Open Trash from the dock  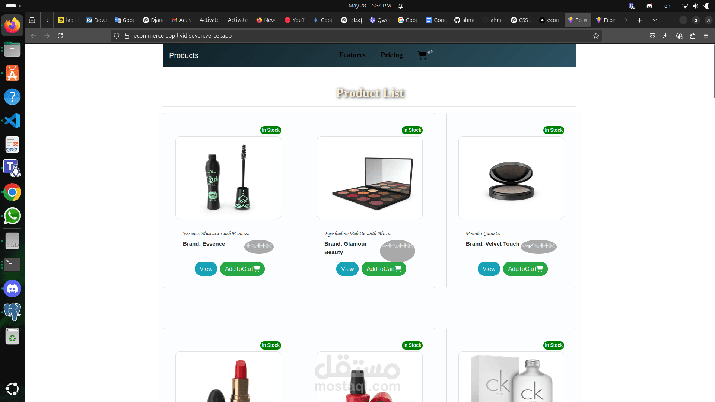[12, 336]
